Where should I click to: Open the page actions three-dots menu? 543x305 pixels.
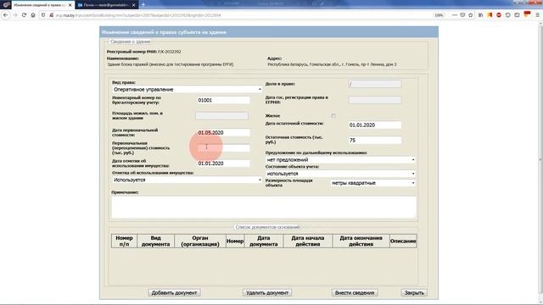pyautogui.click(x=455, y=15)
